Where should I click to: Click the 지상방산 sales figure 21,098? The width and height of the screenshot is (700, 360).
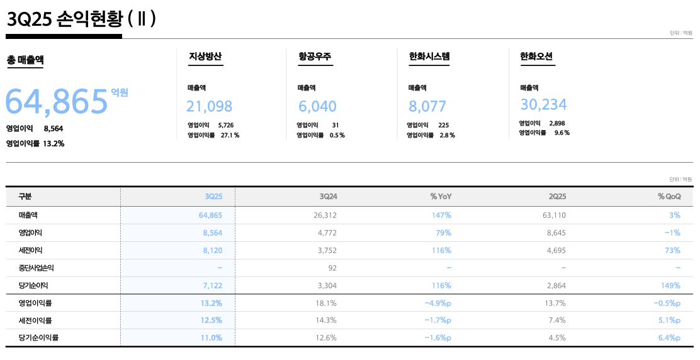point(210,106)
